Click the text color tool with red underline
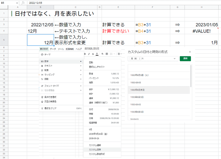Viewport: 221px width, 159px height. click(97, 54)
